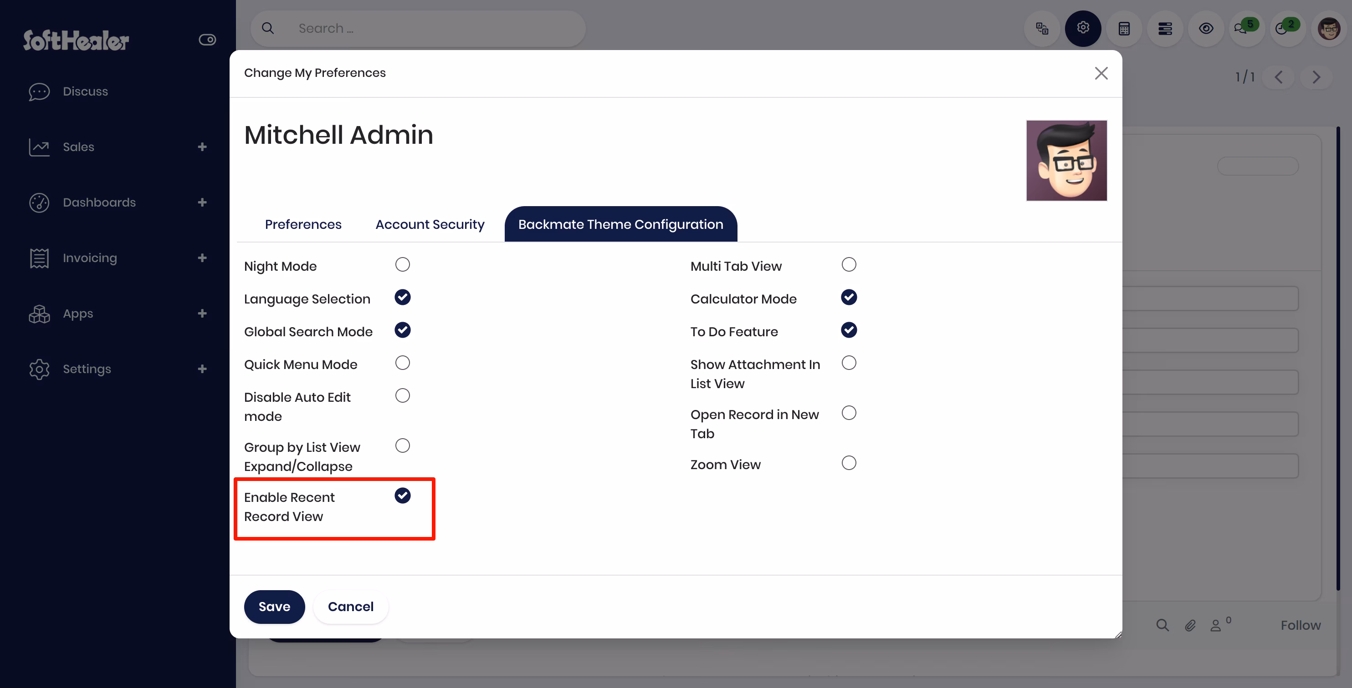Toggle the sidebar collapse switch icon
Image resolution: width=1352 pixels, height=688 pixels.
[207, 40]
